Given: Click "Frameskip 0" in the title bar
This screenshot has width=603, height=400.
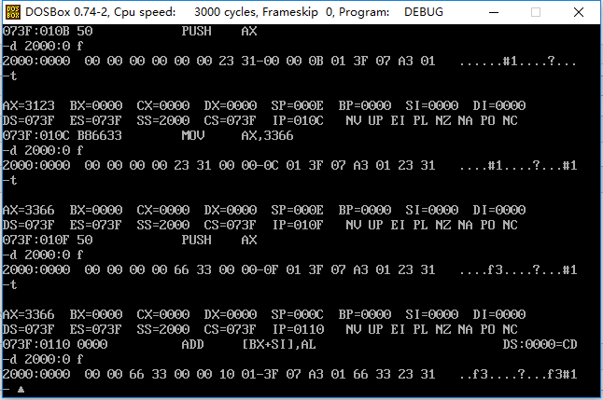Looking at the screenshot, I should click(x=298, y=12).
